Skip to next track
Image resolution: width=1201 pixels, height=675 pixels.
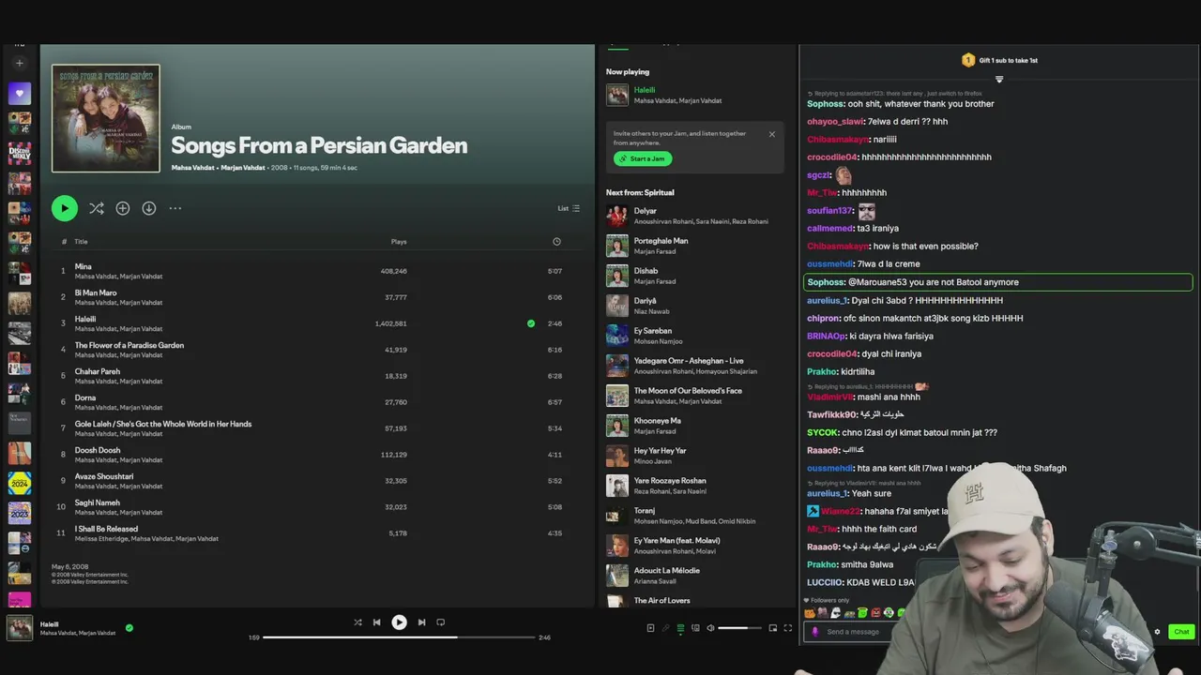tap(421, 622)
